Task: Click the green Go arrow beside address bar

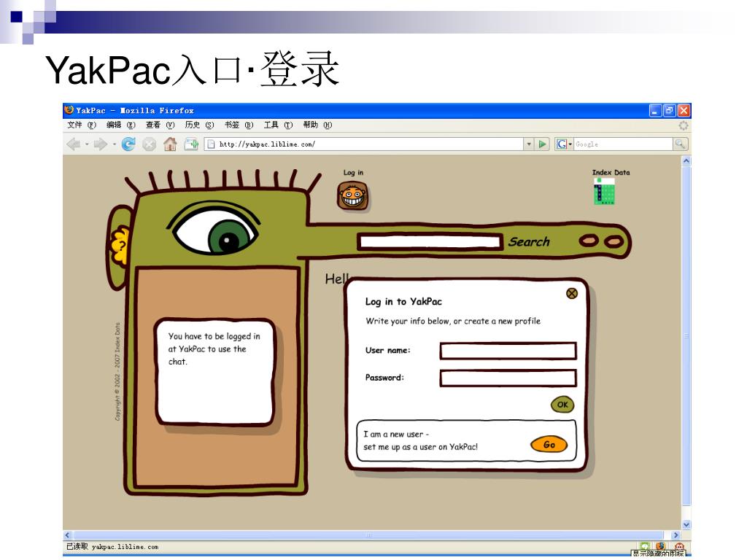Action: click(542, 144)
